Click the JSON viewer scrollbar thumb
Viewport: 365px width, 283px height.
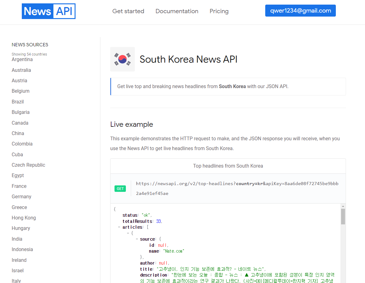(x=343, y=216)
